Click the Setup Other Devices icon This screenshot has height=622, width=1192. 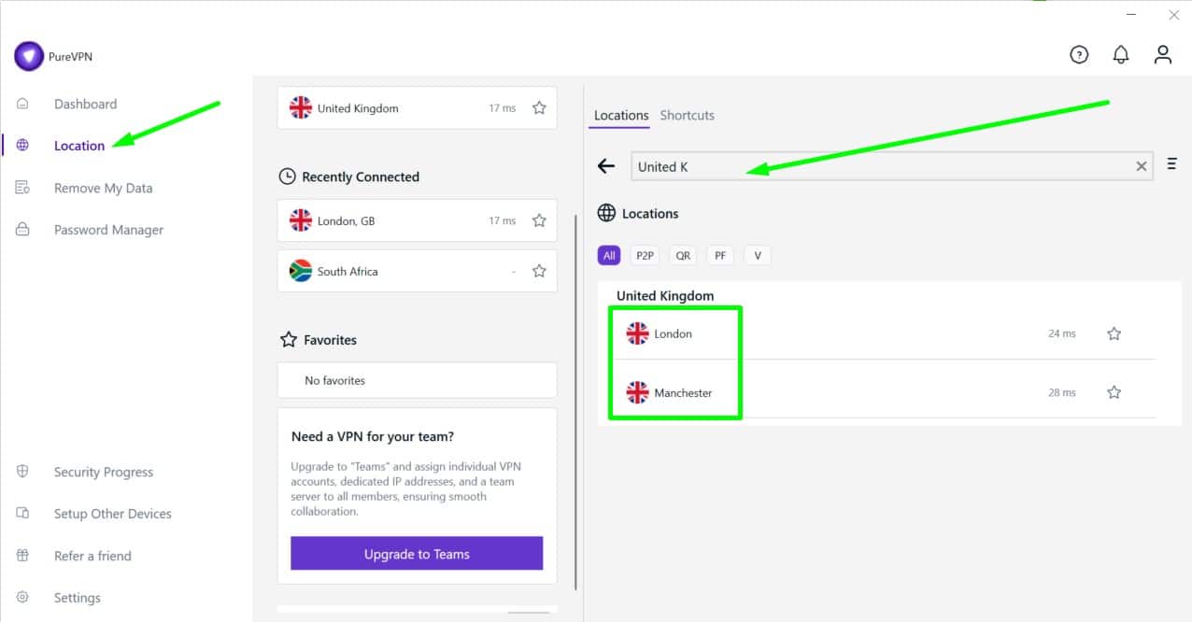[x=23, y=514]
